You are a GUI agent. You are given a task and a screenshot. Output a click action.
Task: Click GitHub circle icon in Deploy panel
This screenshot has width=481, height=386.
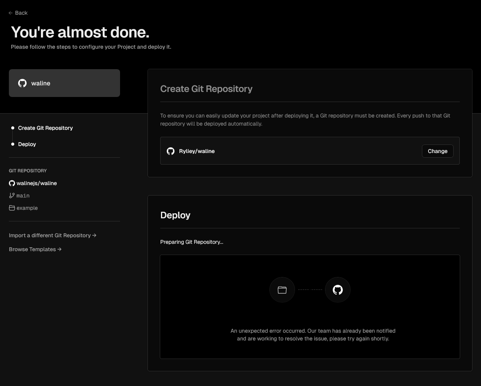tap(338, 290)
